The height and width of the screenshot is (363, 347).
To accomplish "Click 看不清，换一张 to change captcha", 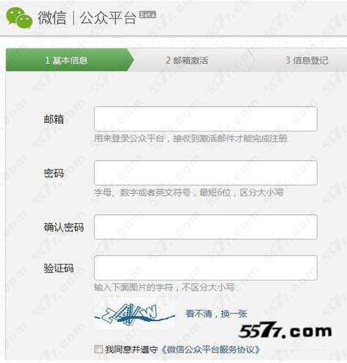I will tap(216, 313).
